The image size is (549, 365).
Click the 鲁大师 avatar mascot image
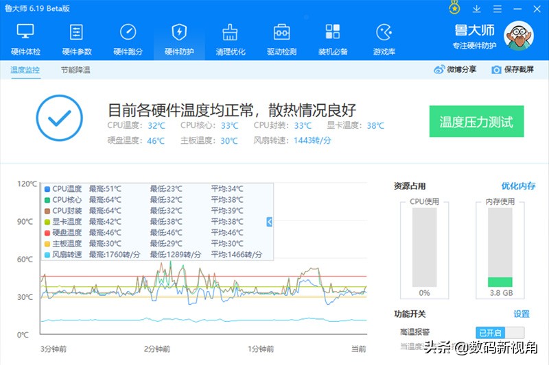point(519,36)
